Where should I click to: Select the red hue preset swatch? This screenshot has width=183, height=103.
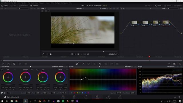[74, 93]
